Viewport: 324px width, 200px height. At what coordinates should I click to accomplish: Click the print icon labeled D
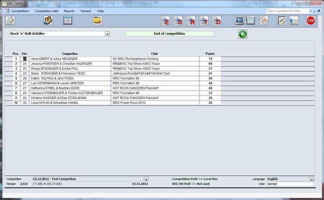[x=217, y=21]
